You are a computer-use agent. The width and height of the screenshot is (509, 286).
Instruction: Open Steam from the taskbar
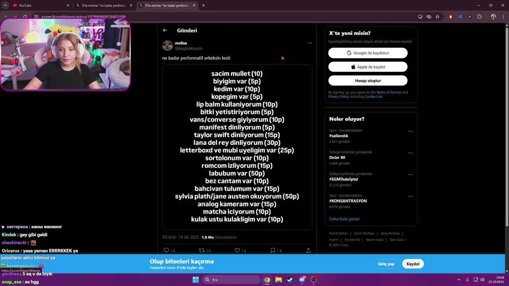290,280
